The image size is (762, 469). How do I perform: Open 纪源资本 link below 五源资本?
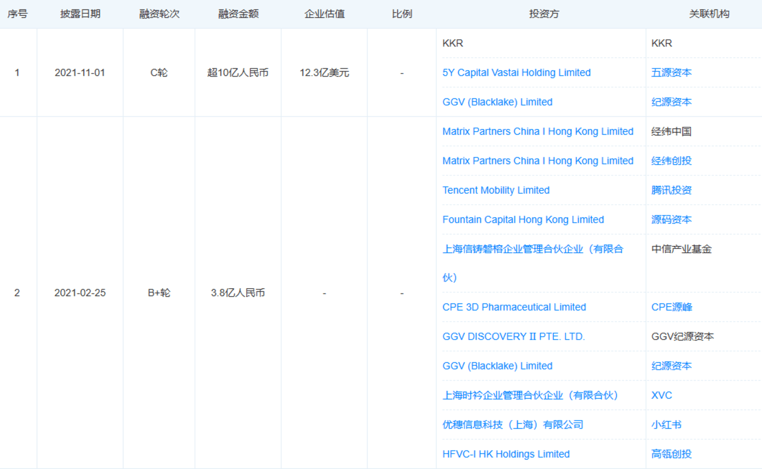[x=671, y=102]
